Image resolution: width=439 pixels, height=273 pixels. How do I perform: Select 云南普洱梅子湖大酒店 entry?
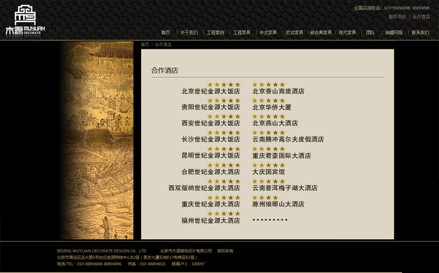285,188
